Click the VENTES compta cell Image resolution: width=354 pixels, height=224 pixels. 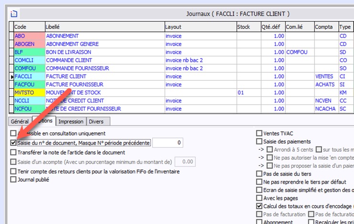pos(326,76)
